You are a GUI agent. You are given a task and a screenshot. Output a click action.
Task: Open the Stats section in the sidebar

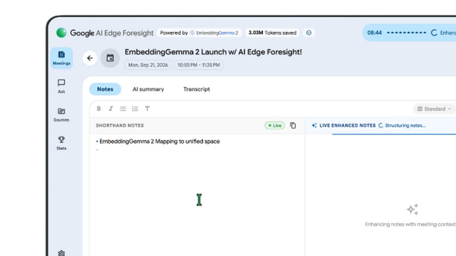pyautogui.click(x=61, y=143)
